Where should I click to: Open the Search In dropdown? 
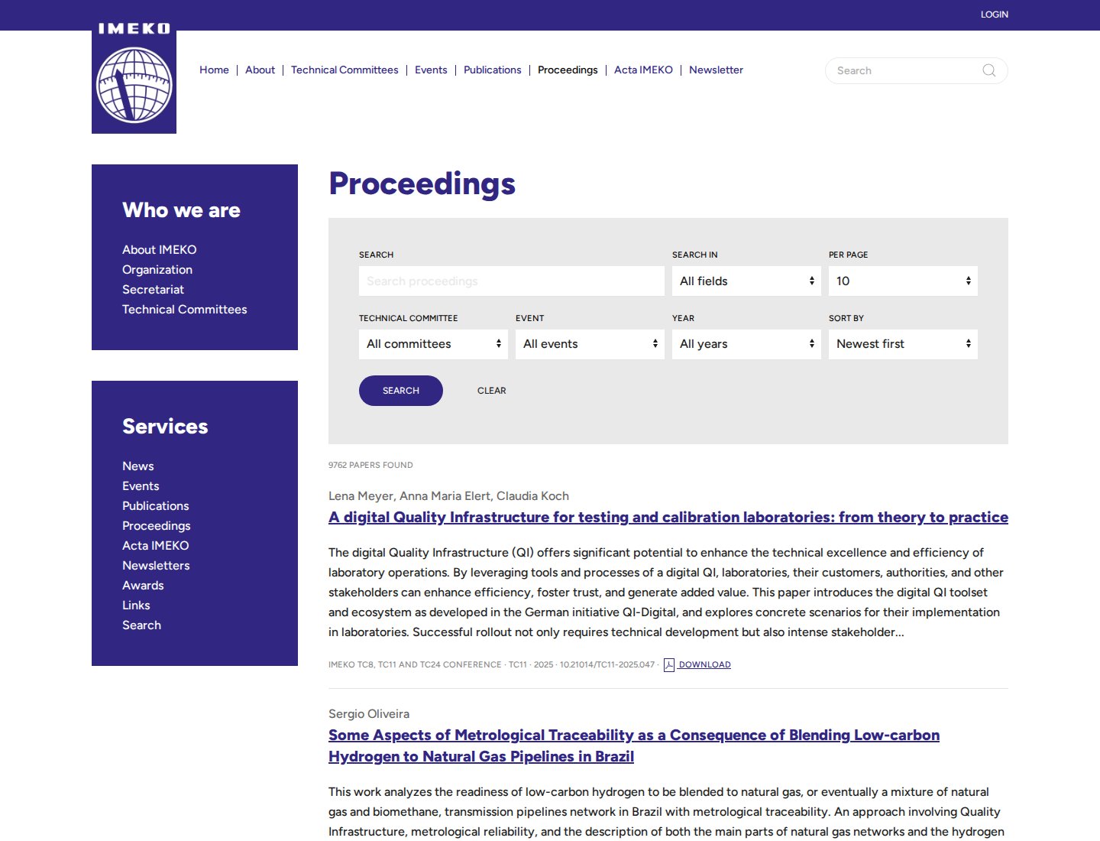[746, 281]
